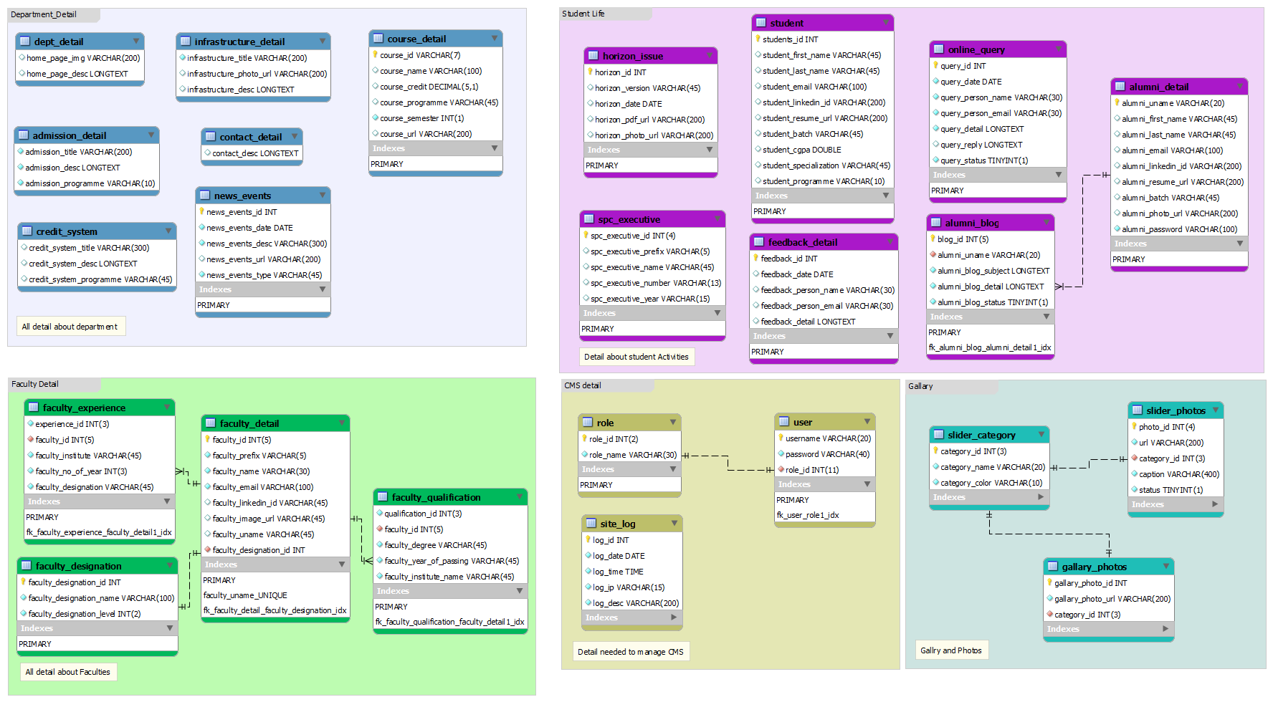The image size is (1273, 702).
Task: Select the Student Life layer label
Action: [x=583, y=14]
